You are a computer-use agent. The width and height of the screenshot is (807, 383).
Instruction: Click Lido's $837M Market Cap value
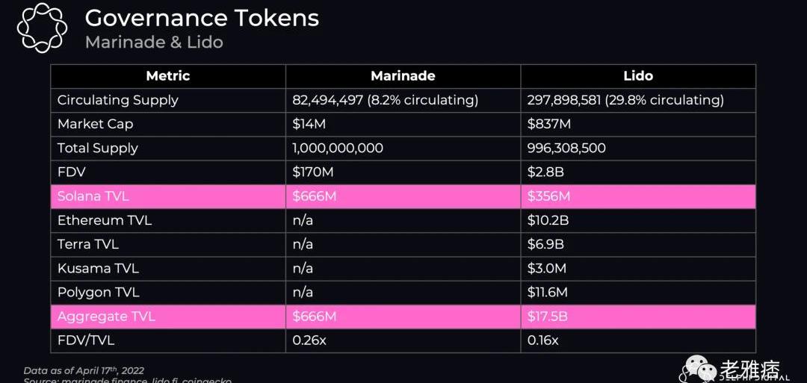[549, 124]
